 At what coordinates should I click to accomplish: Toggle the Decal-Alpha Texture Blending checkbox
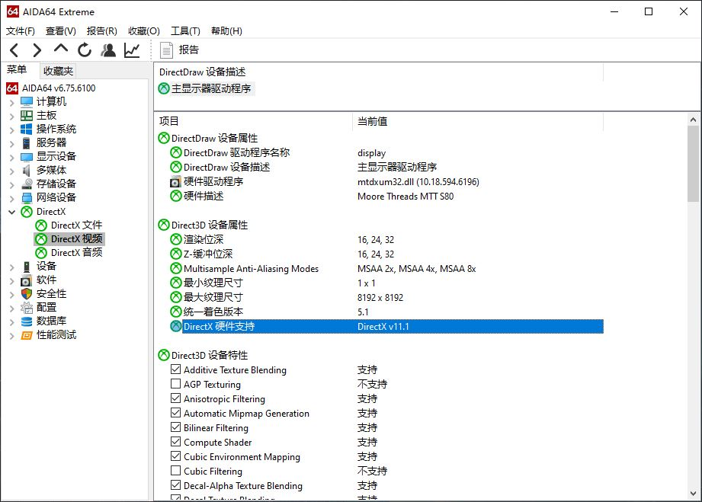[x=175, y=485]
